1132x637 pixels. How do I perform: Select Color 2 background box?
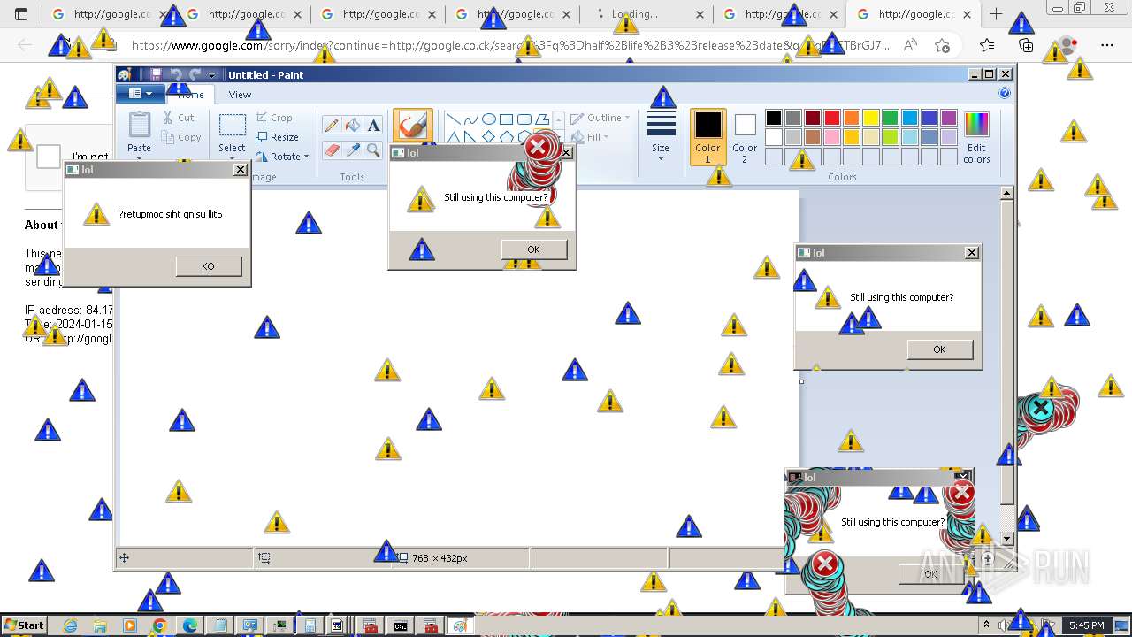click(x=745, y=137)
